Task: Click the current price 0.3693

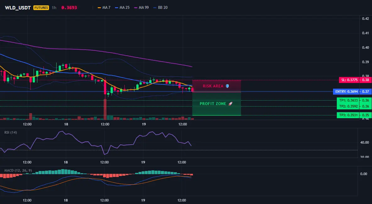Action: tap(69, 8)
